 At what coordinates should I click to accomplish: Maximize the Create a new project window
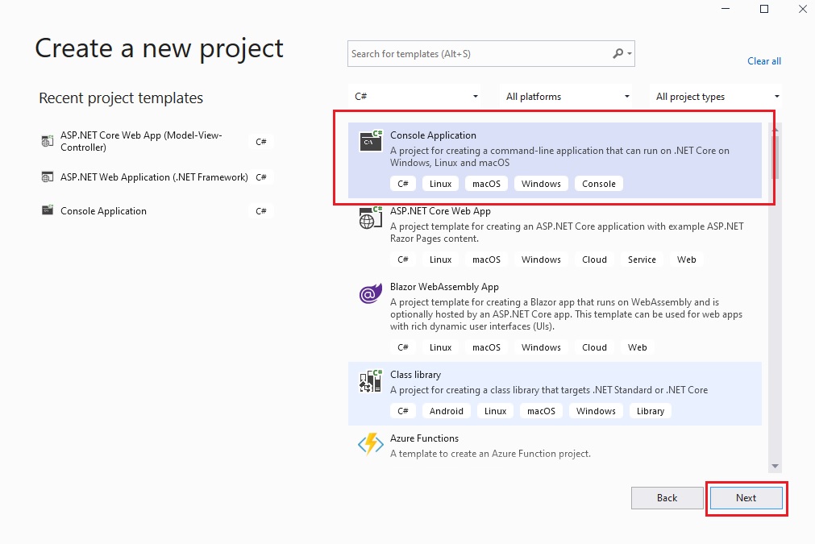click(x=764, y=9)
